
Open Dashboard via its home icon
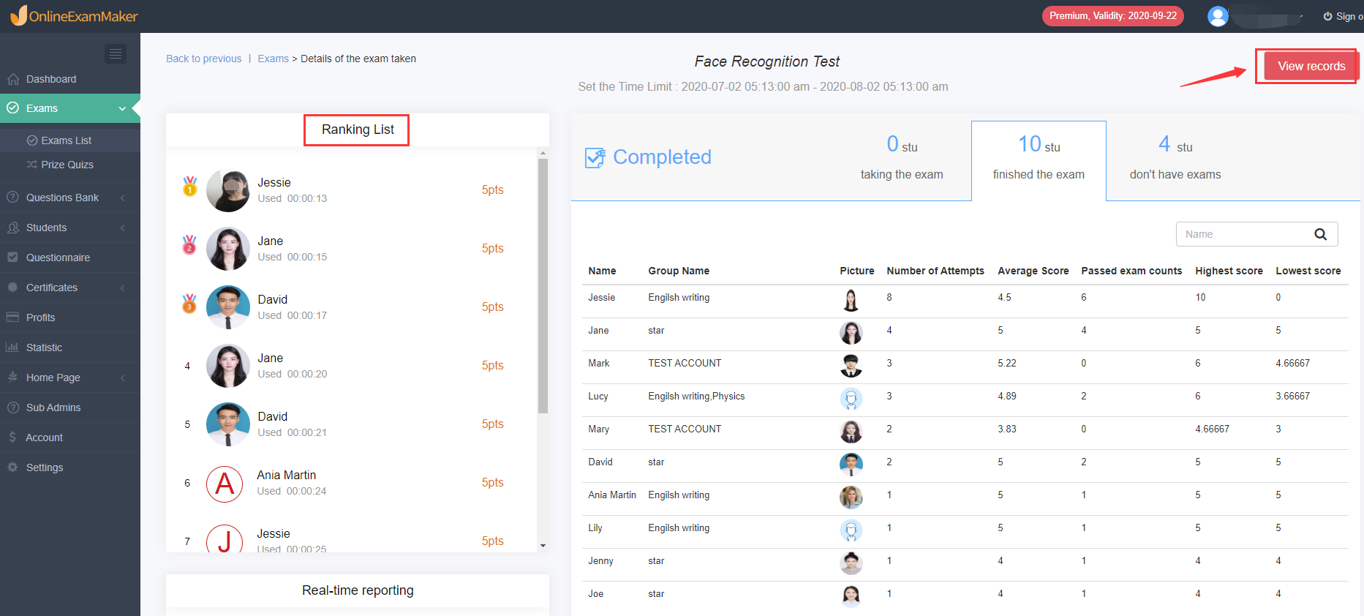pyautogui.click(x=13, y=79)
